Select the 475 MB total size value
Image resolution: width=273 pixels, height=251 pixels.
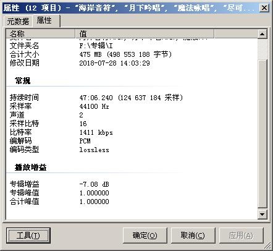pos(125,54)
